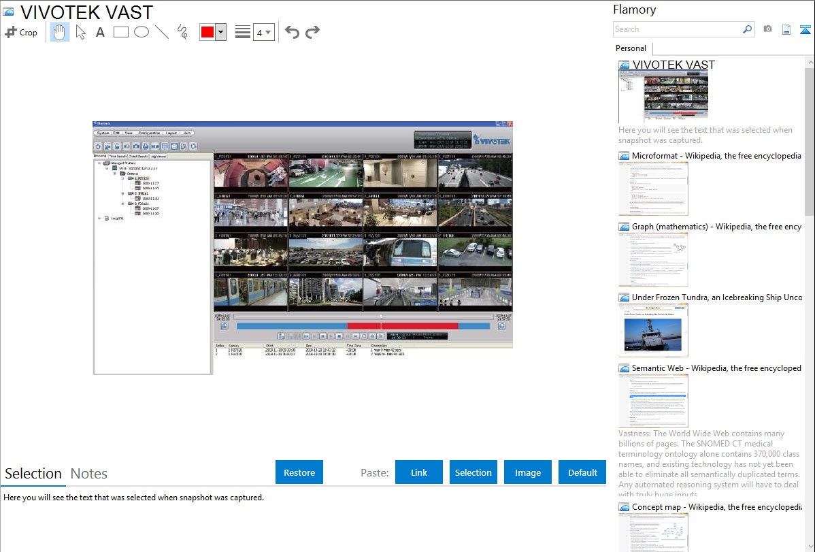The image size is (815, 552).
Task: Click the Concept map title
Action: click(x=717, y=506)
